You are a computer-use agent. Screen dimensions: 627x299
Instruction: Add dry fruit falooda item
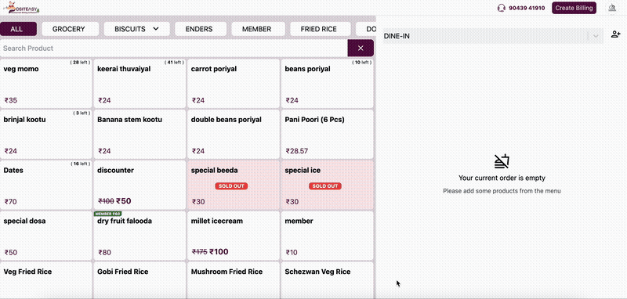(140, 236)
